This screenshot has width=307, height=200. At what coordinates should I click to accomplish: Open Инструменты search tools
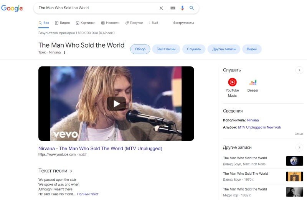tap(183, 23)
